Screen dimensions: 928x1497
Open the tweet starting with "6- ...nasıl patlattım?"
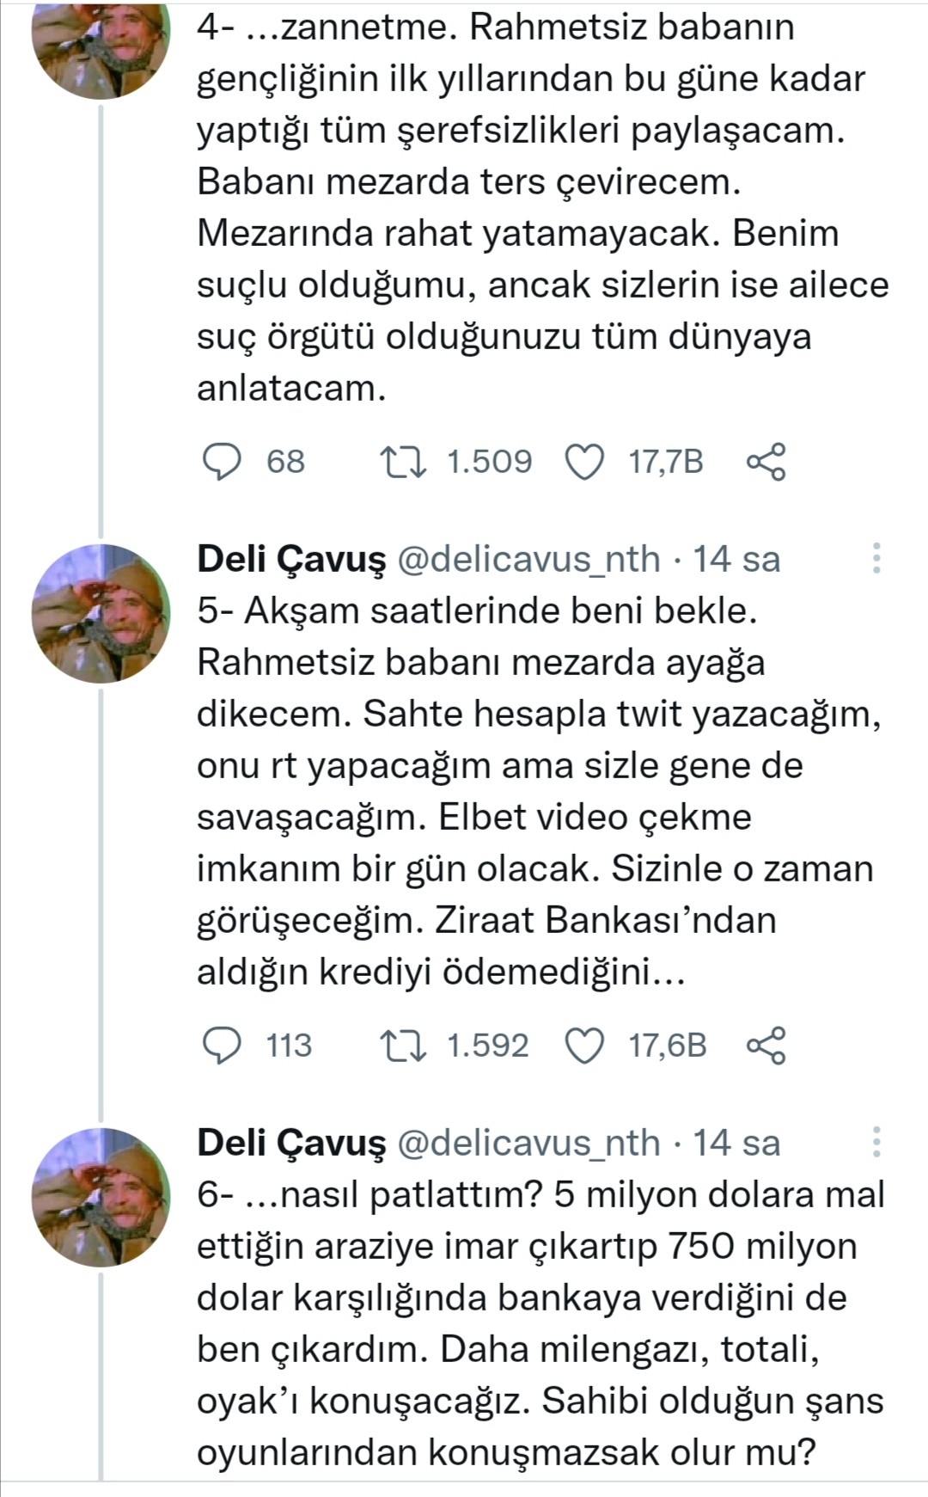(540, 1322)
